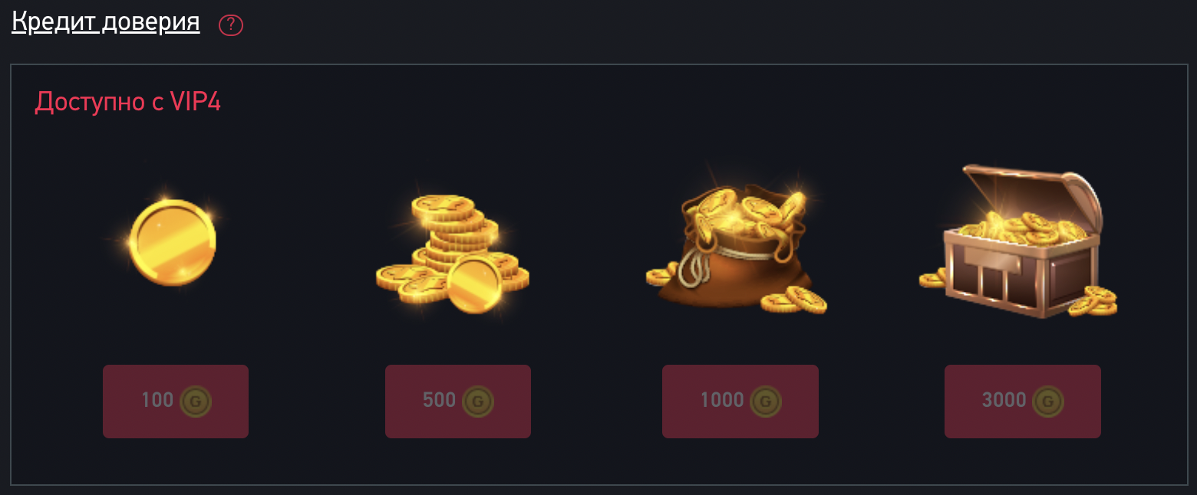Select the treasure chest image
1197x495 pixels.
coord(1018,240)
